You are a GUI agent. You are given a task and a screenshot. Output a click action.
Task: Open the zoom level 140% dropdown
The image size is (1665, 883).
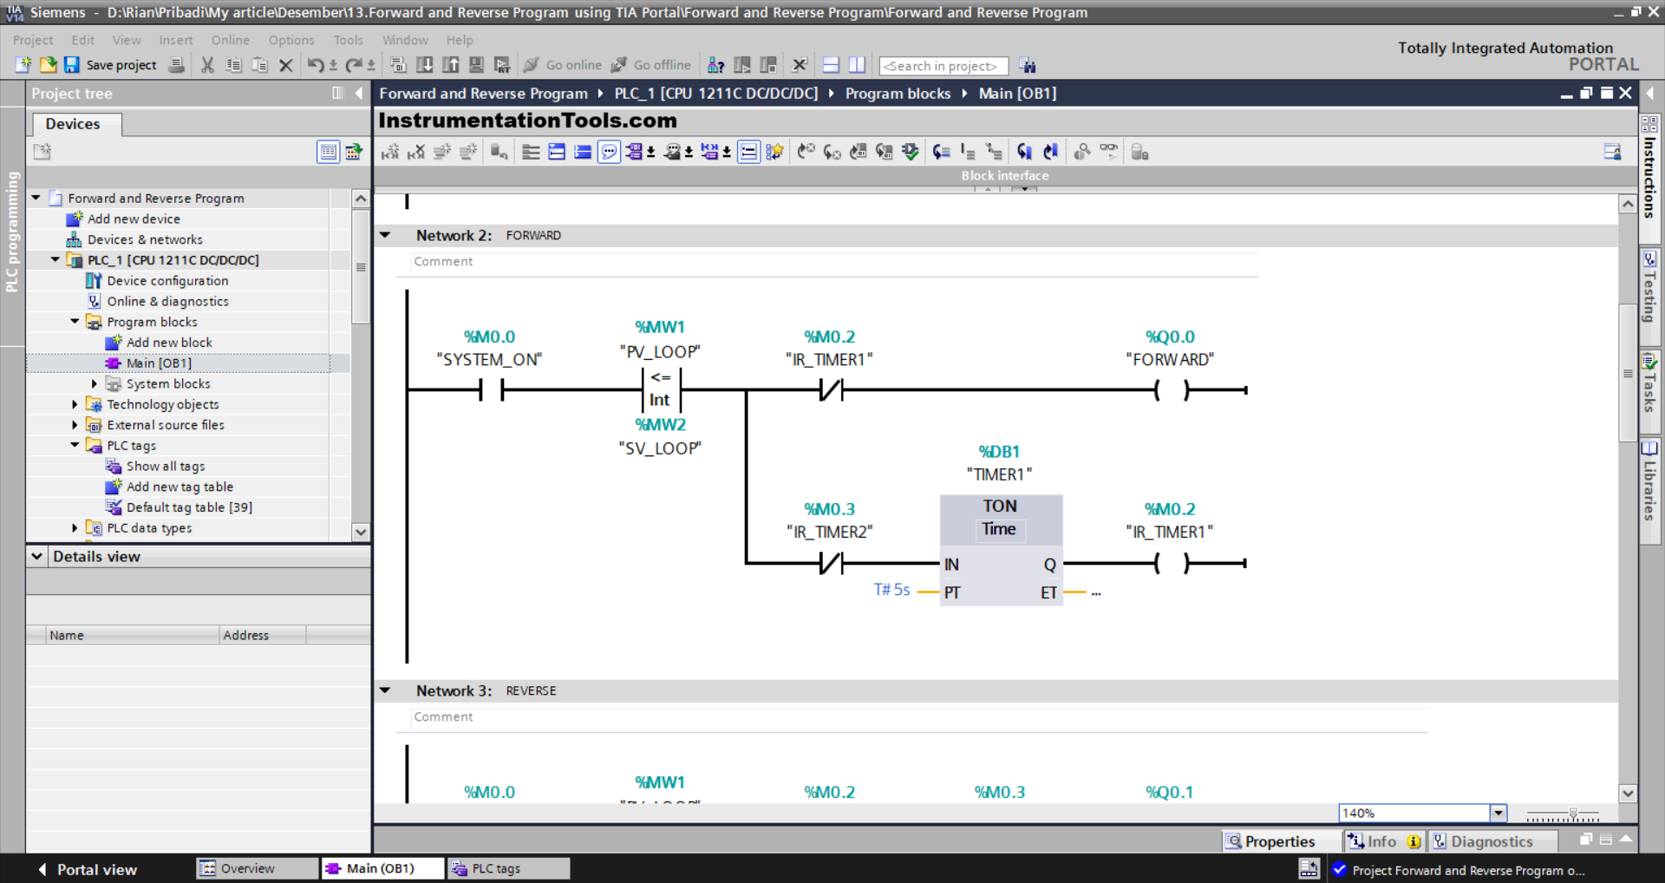point(1498,813)
